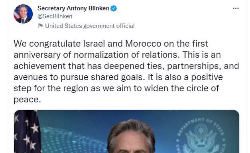Screen dimensions: 250x153
Task: Click the American flag stars in the photo
Action: 26,132
